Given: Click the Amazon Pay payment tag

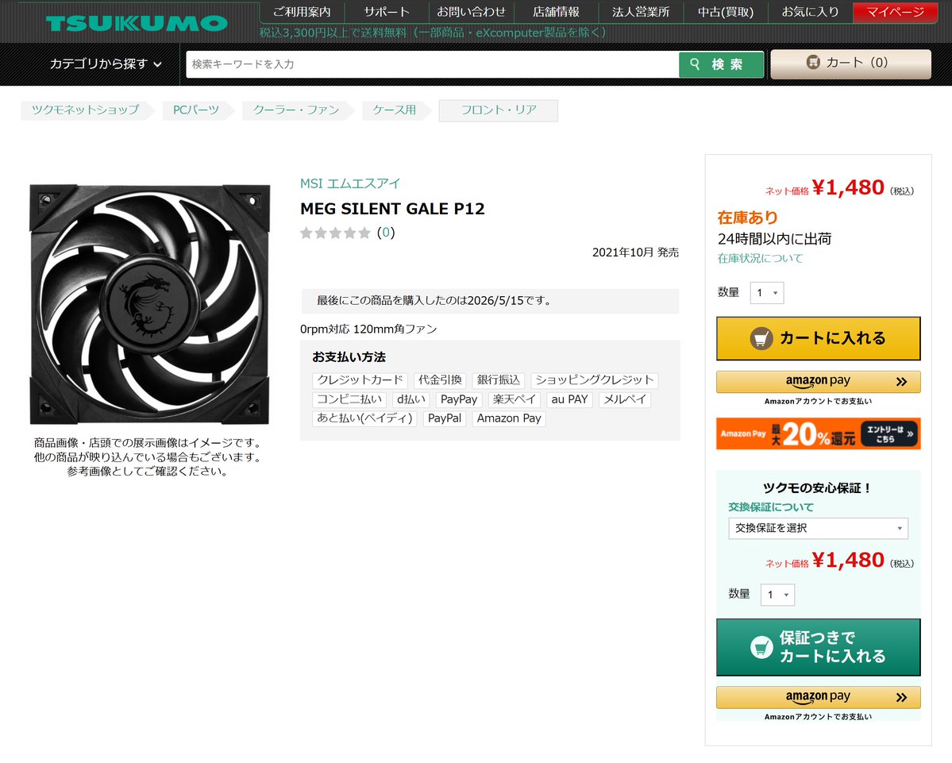Looking at the screenshot, I should tap(509, 418).
